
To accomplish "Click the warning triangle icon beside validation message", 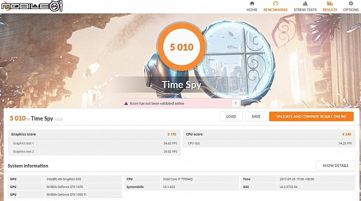I will (x=126, y=103).
